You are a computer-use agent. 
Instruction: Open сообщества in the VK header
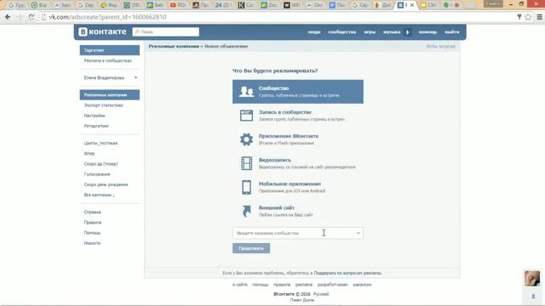(x=342, y=32)
